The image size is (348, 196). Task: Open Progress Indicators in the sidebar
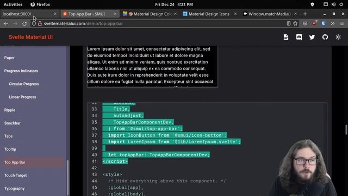coord(21,71)
